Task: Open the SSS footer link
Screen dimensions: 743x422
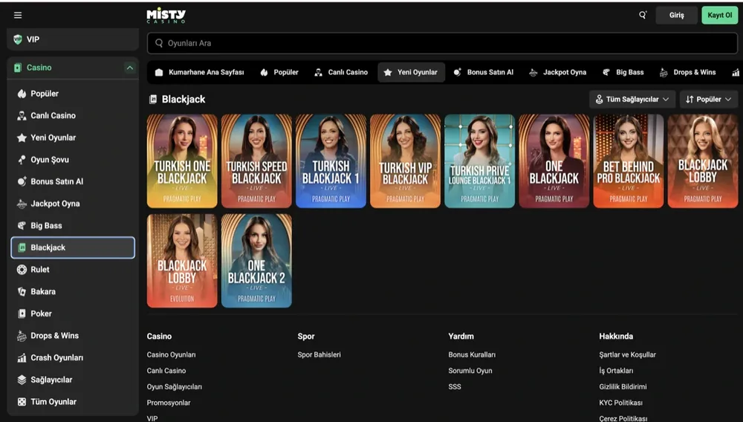Action: pyautogui.click(x=455, y=387)
